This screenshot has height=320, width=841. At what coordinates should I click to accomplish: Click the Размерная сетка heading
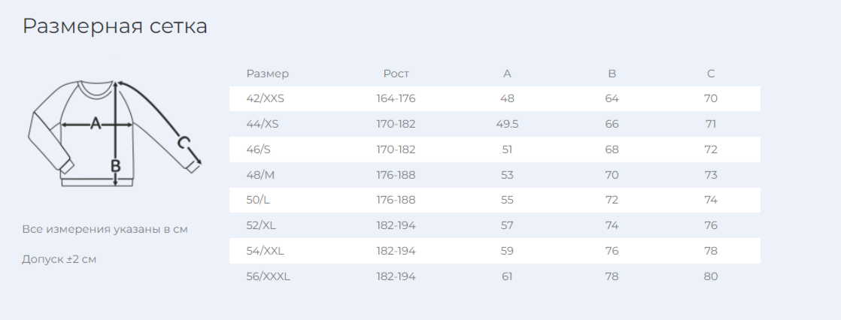115,26
